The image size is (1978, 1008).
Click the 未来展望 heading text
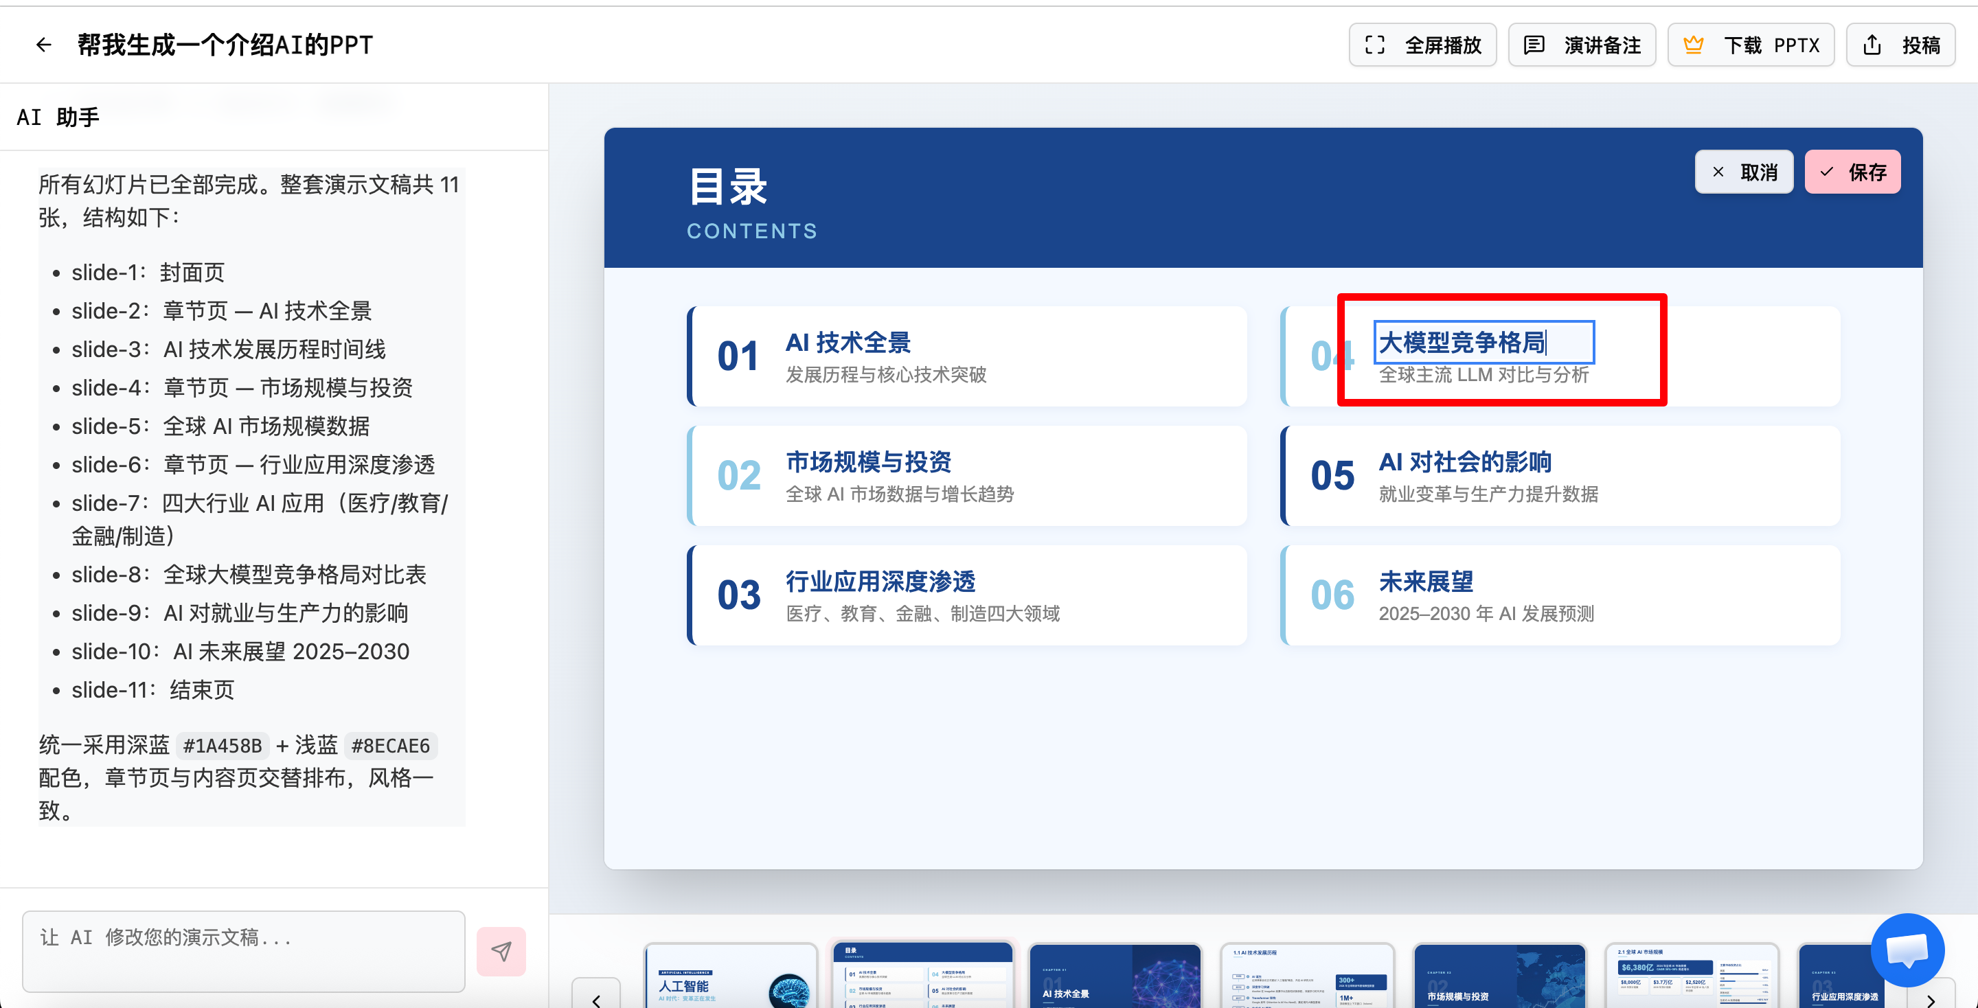pos(1426,581)
